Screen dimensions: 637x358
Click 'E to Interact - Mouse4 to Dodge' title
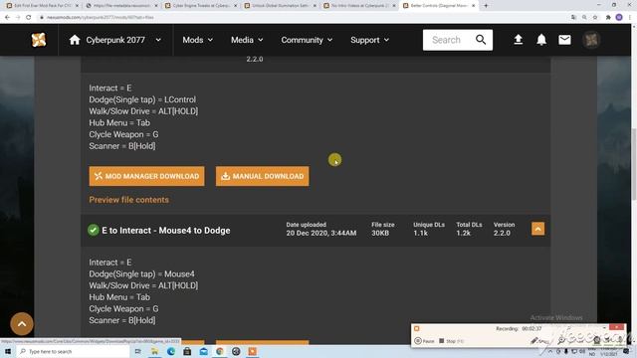[x=166, y=231]
